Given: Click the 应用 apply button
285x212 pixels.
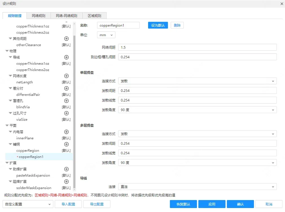Looking at the screenshot, I should click(212, 204).
